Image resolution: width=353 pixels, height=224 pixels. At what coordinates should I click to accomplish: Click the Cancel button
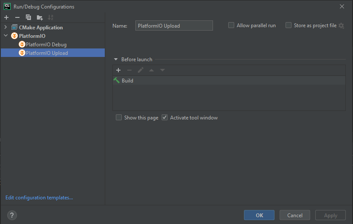point(295,215)
